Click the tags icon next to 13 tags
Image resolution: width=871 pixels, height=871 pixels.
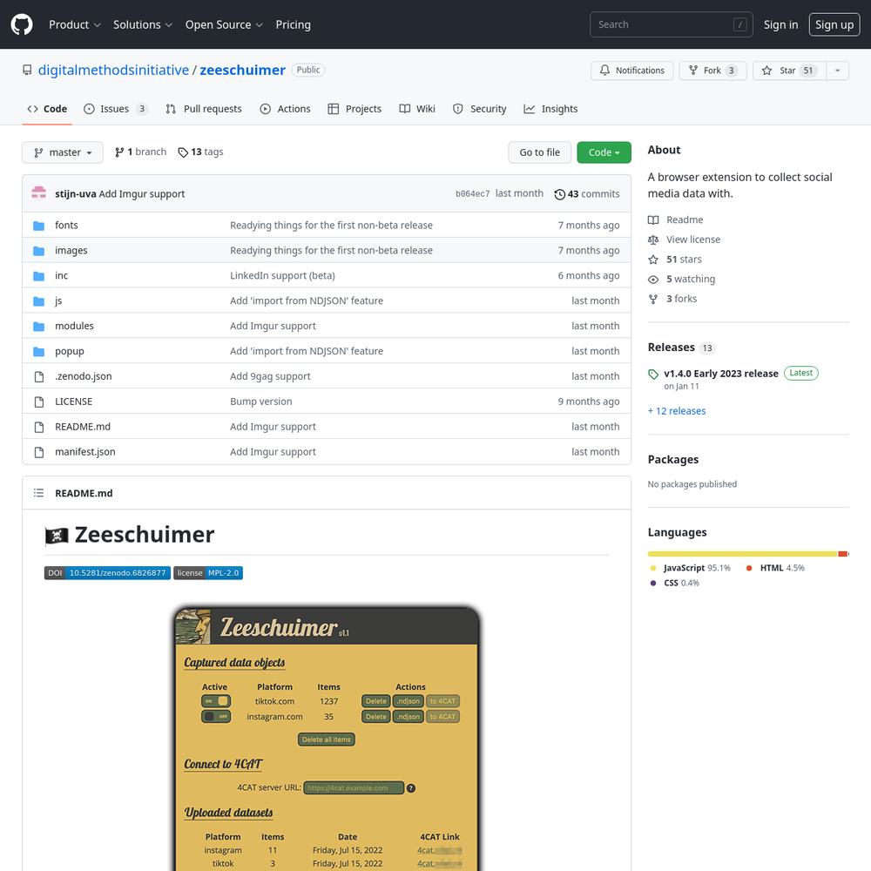[183, 152]
